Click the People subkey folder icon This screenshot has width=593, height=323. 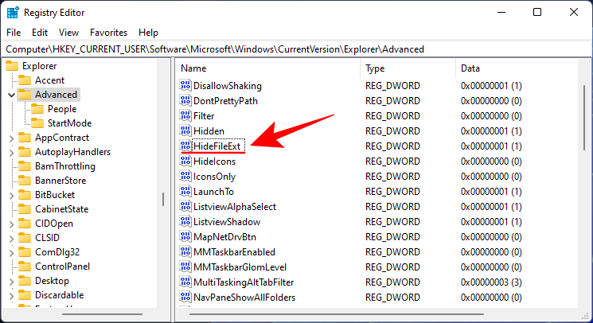(x=37, y=109)
